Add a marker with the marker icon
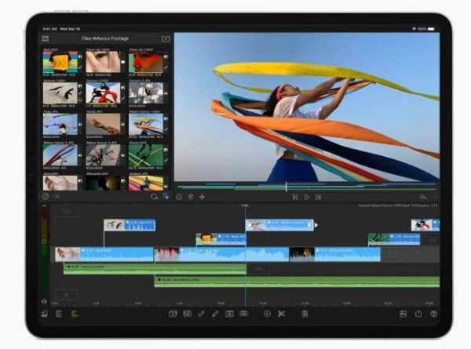The height and width of the screenshot is (349, 471). 191,197
